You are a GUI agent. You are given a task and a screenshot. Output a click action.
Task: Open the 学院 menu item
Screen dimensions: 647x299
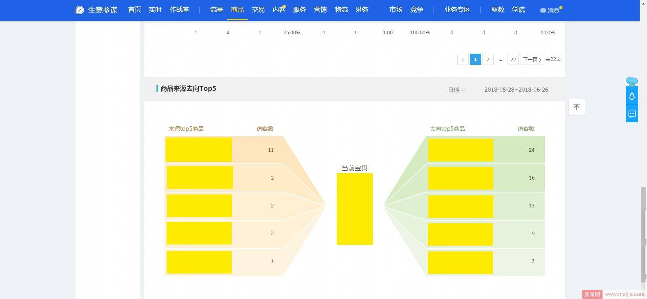pos(518,10)
